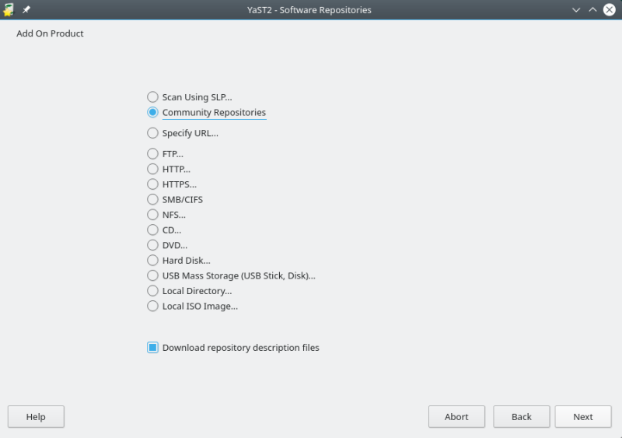
Task: Select the HTTP radio button
Action: point(152,169)
